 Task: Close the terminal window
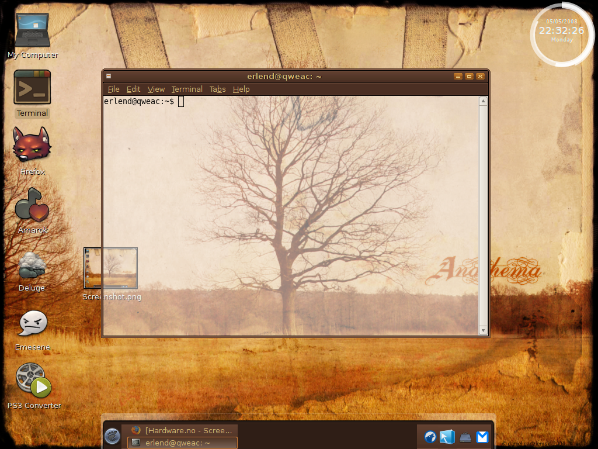[x=480, y=77]
